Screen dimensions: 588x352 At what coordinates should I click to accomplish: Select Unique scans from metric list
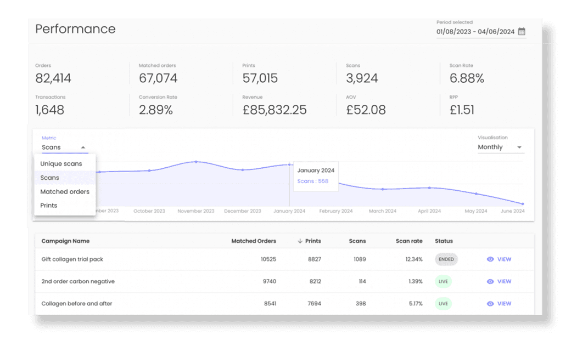coord(61,164)
